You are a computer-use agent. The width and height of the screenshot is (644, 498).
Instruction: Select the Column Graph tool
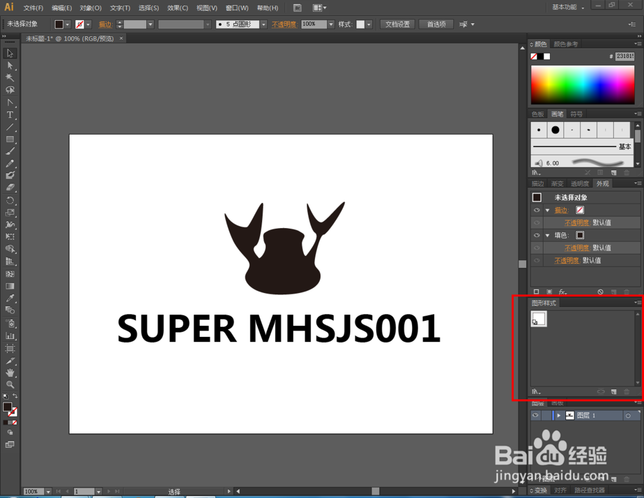pyautogui.click(x=10, y=336)
